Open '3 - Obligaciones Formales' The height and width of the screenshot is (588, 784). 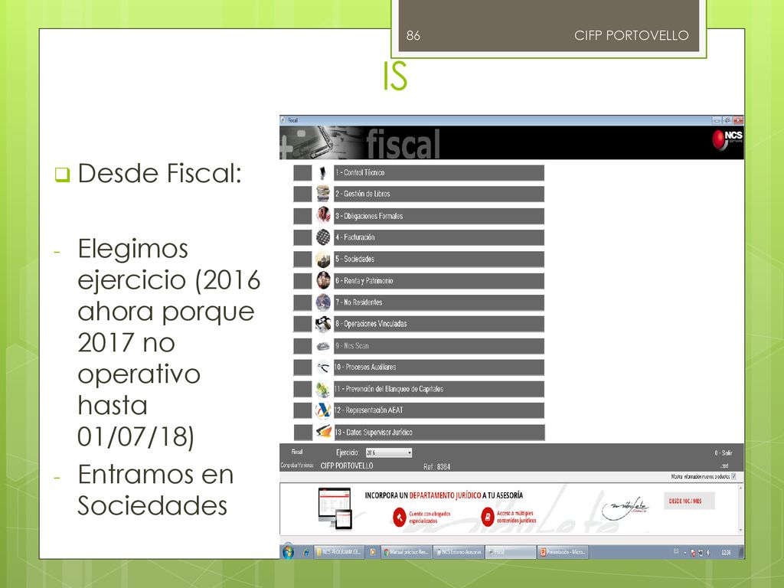[x=439, y=216]
